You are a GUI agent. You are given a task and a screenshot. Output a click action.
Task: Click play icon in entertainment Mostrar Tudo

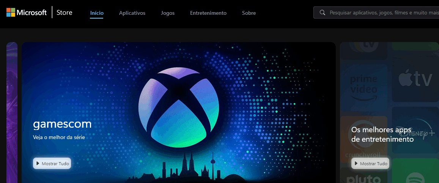tap(356, 163)
